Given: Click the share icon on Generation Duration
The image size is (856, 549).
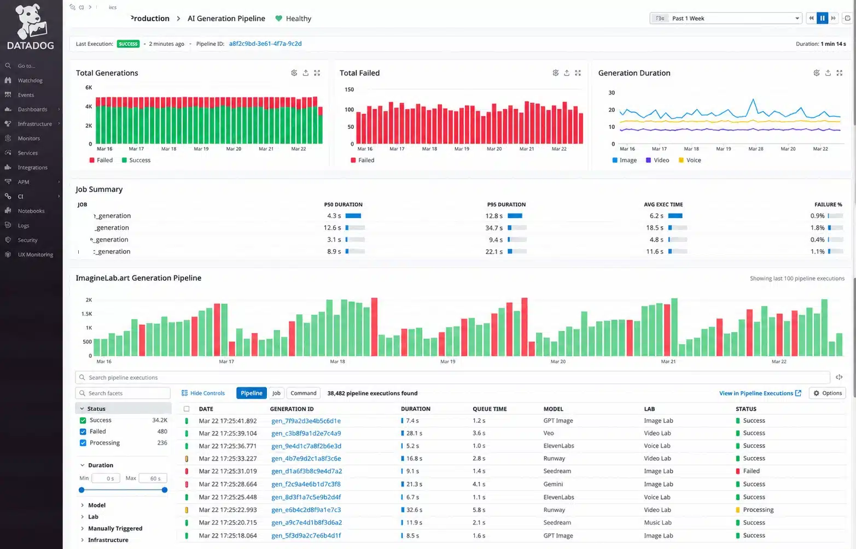Looking at the screenshot, I should coord(828,73).
